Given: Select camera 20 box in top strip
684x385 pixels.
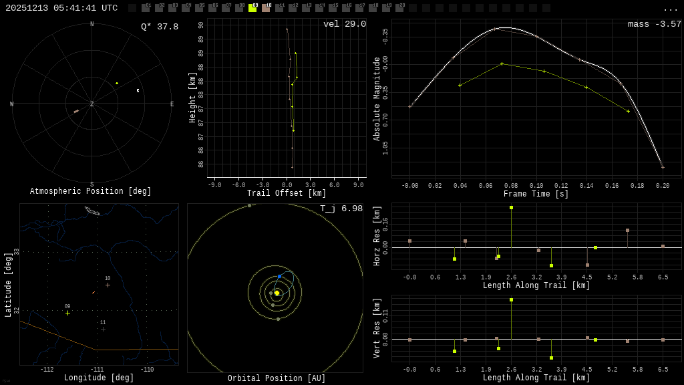Looking at the screenshot, I should click(399, 8).
